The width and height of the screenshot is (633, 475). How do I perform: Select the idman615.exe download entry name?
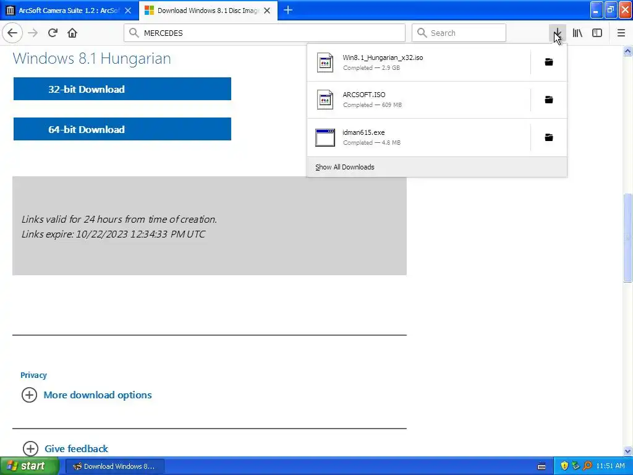tap(363, 132)
